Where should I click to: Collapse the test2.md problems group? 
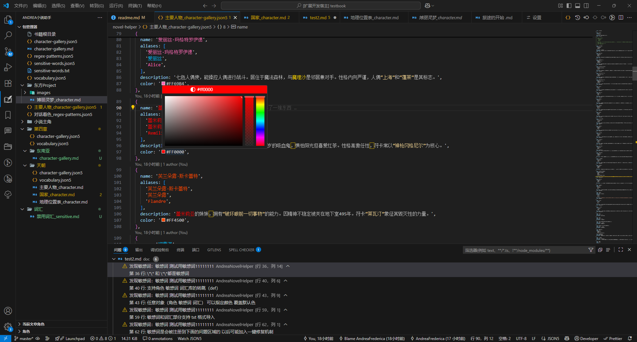coord(114,259)
